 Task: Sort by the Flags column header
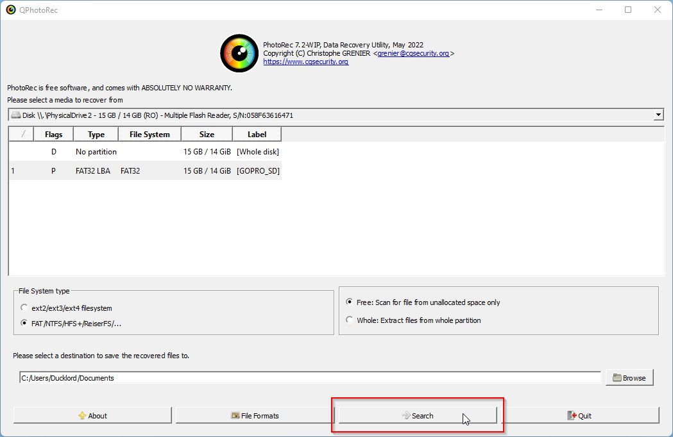(x=54, y=134)
